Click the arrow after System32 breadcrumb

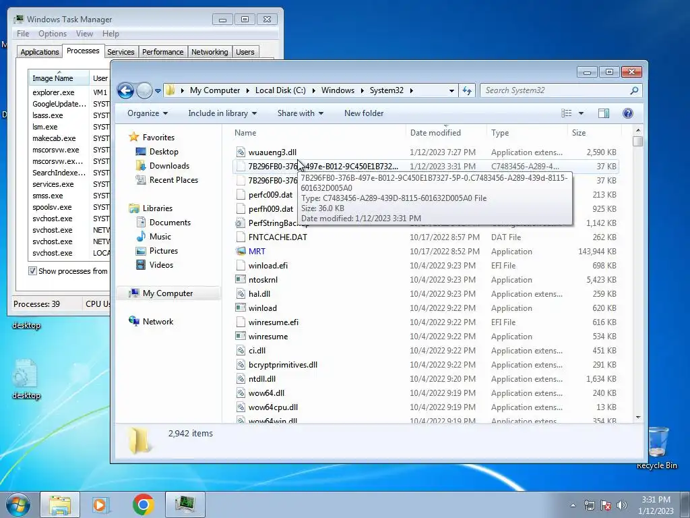[412, 91]
